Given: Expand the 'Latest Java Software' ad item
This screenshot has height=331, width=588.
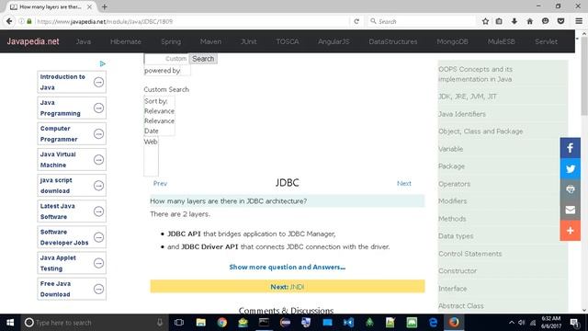Looking at the screenshot, I should [98, 211].
